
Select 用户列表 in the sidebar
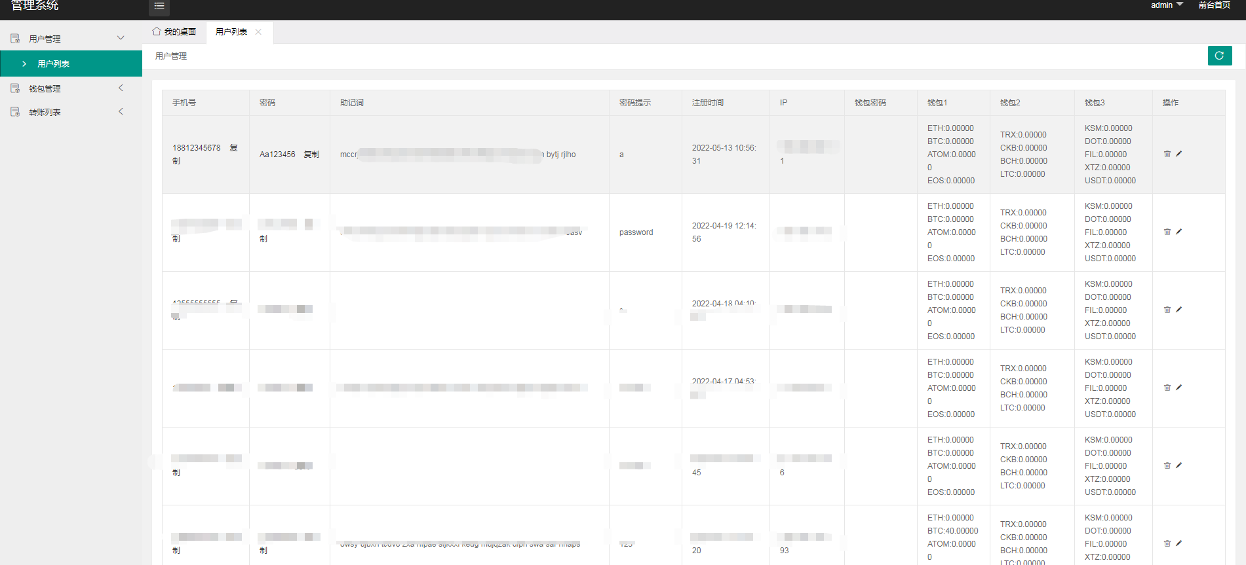[x=71, y=64]
